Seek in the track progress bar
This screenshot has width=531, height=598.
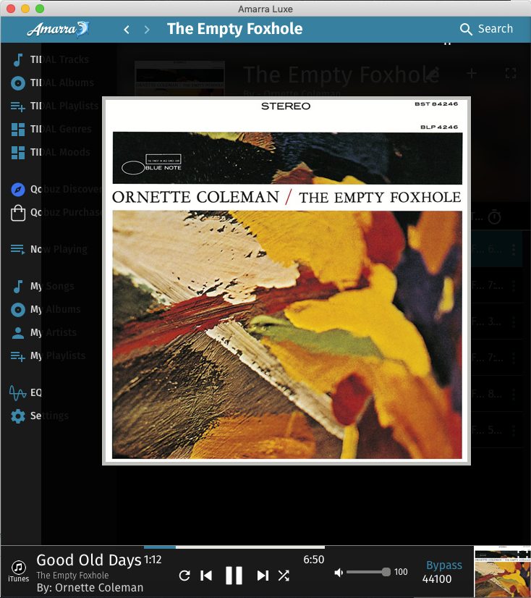pyautogui.click(x=234, y=547)
